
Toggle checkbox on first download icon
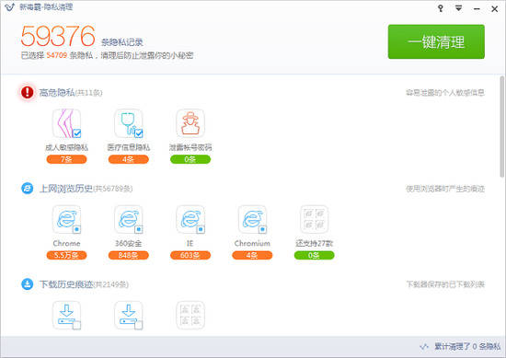(x=76, y=325)
